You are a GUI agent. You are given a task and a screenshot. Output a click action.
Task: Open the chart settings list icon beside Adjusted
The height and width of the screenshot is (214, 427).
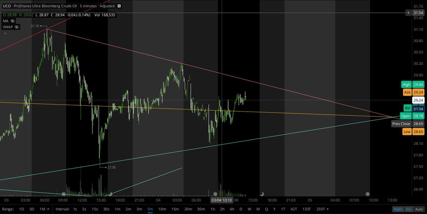tap(119, 6)
